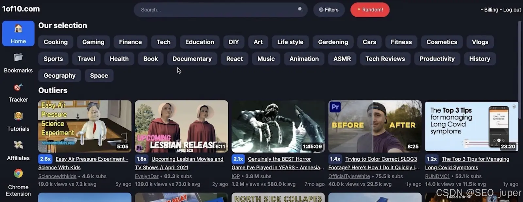Viewport: 523px width, 202px height.
Task: Select the Gaming category chip
Action: pyautogui.click(x=93, y=42)
